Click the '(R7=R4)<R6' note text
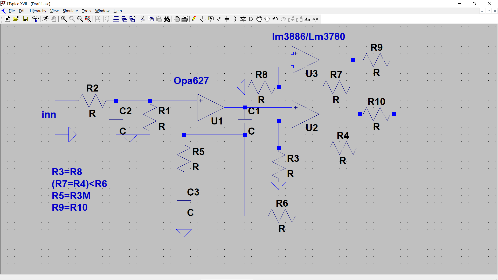498x280 pixels. pyautogui.click(x=79, y=184)
